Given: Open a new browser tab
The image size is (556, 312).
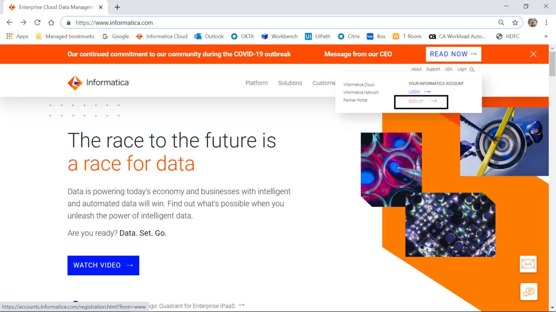Looking at the screenshot, I should coord(117,7).
